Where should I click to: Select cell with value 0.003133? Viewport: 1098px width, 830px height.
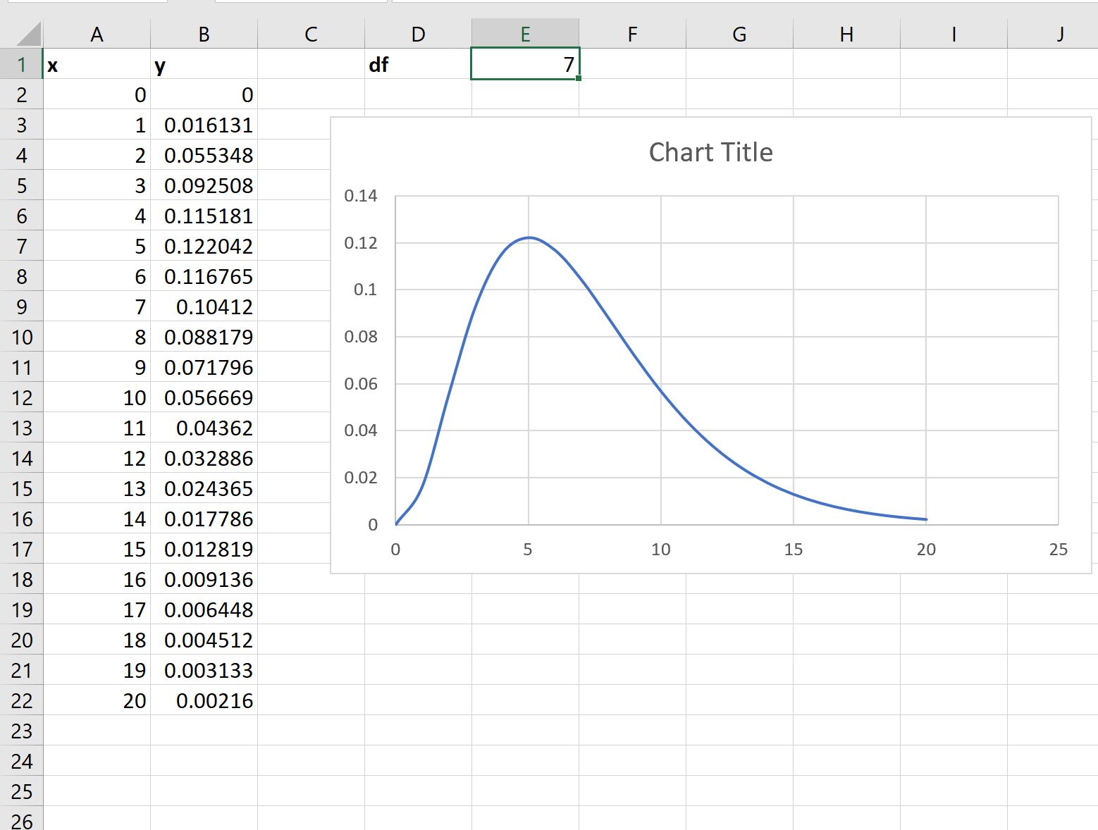pos(204,670)
